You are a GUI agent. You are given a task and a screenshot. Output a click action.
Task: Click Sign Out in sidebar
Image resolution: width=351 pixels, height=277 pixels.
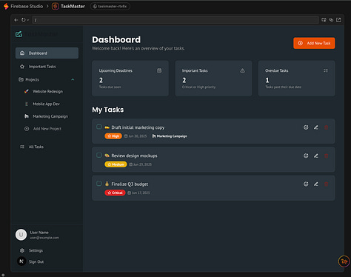pyautogui.click(x=36, y=261)
